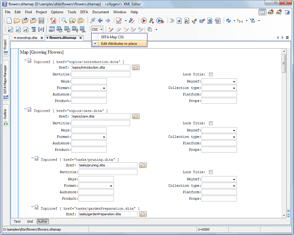Click the wrench-with-checkmark validation icon
The height and width of the screenshot is (235, 294).
[x=132, y=21]
